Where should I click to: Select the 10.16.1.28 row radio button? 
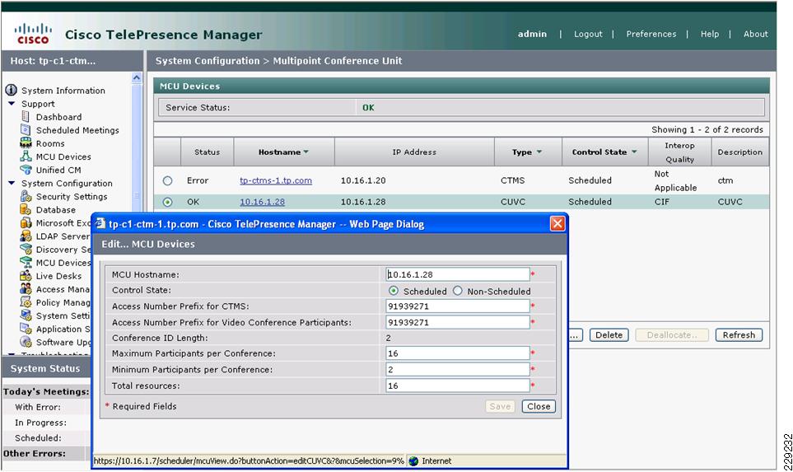click(x=167, y=202)
